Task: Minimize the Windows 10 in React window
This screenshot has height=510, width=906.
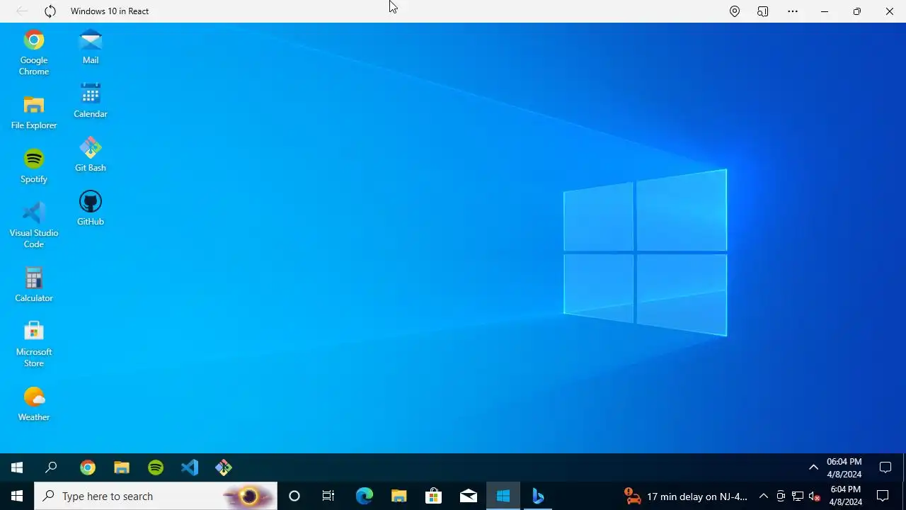Action: (x=825, y=11)
